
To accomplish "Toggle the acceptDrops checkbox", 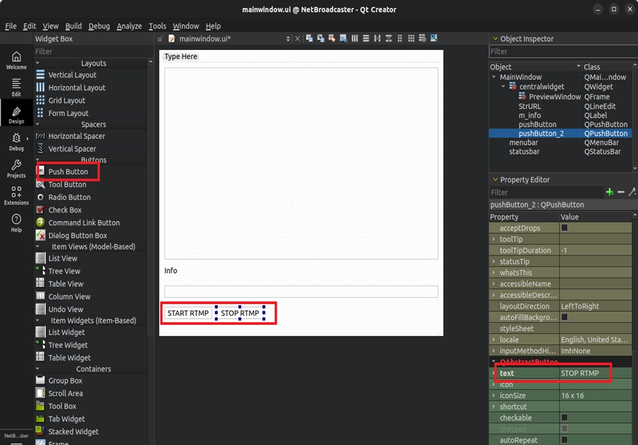I will 565,228.
